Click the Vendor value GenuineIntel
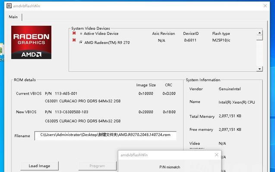 (230, 89)
